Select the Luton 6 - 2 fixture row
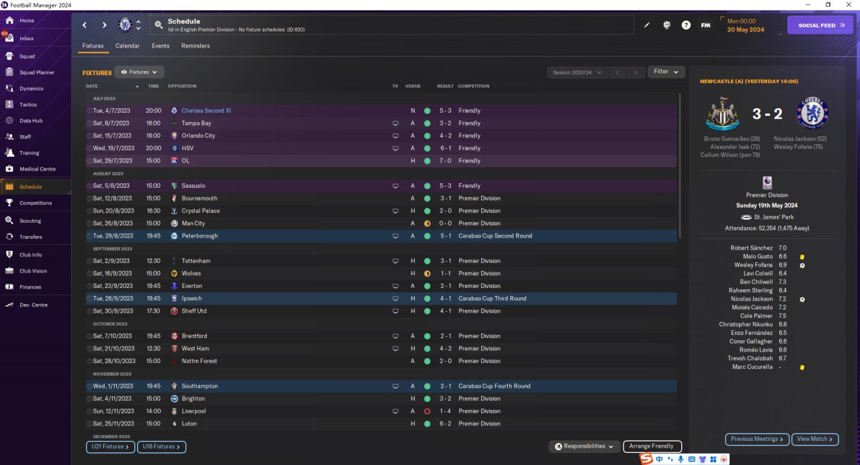Viewport: 860px width, 465px height. (381, 424)
